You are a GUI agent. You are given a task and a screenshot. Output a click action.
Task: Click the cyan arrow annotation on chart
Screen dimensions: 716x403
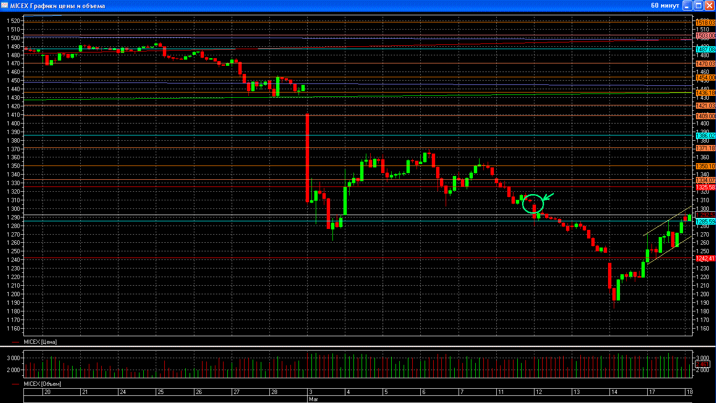click(548, 196)
